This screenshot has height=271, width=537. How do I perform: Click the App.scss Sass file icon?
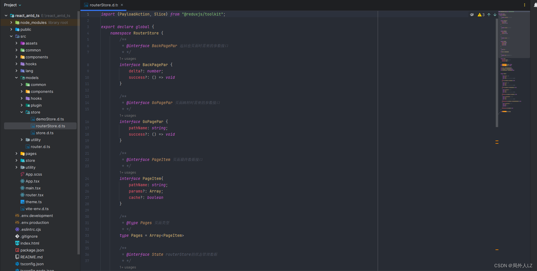(x=22, y=174)
